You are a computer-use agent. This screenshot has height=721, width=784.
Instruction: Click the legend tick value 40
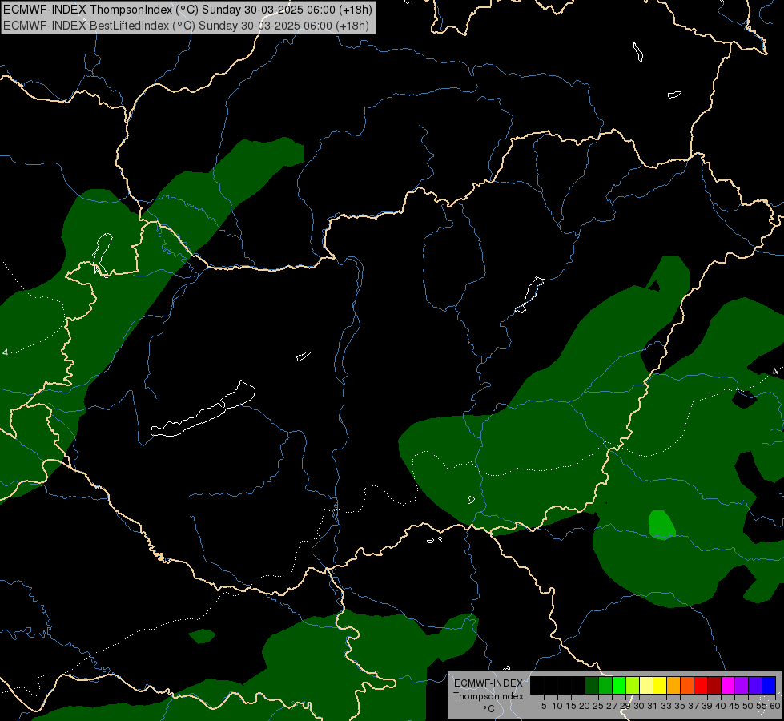pyautogui.click(x=721, y=706)
